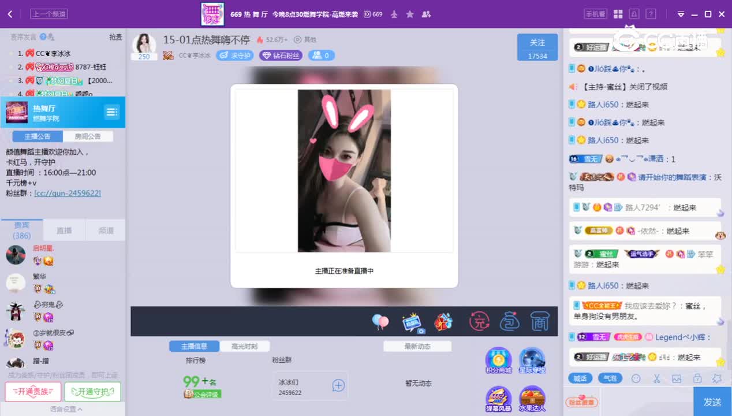Click the 开通贵族 button
Viewport: 732px width, 416px height.
[33, 392]
